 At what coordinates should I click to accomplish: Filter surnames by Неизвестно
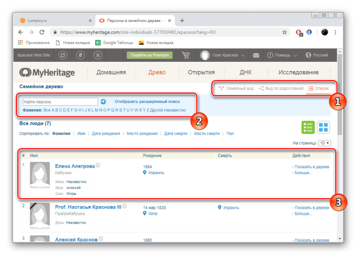pos(174,110)
